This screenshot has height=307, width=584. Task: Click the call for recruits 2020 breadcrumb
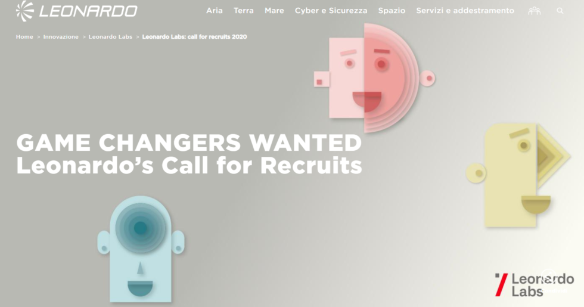(194, 36)
